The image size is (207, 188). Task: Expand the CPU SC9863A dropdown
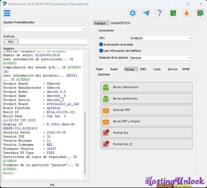click(161, 38)
